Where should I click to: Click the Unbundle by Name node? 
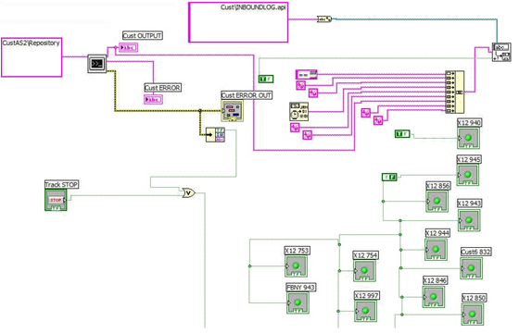[215, 135]
